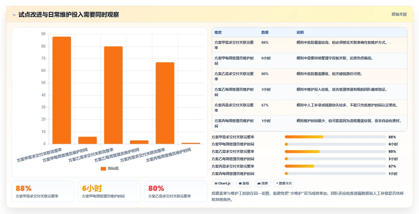The height and width of the screenshot is (214, 419).
Task: Click the title 试点改进与日常维护投入需要同时观察
Action: pyautogui.click(x=69, y=14)
